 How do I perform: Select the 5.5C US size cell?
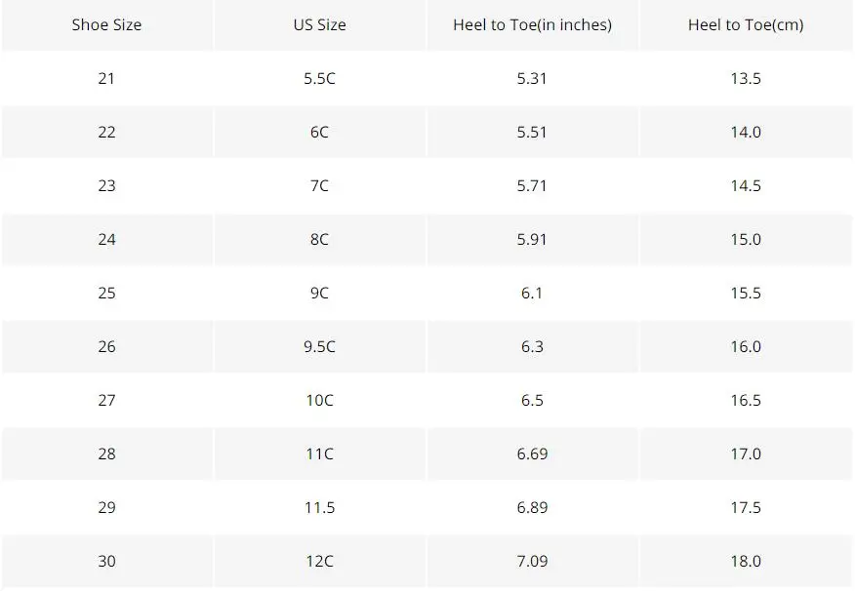tap(319, 78)
